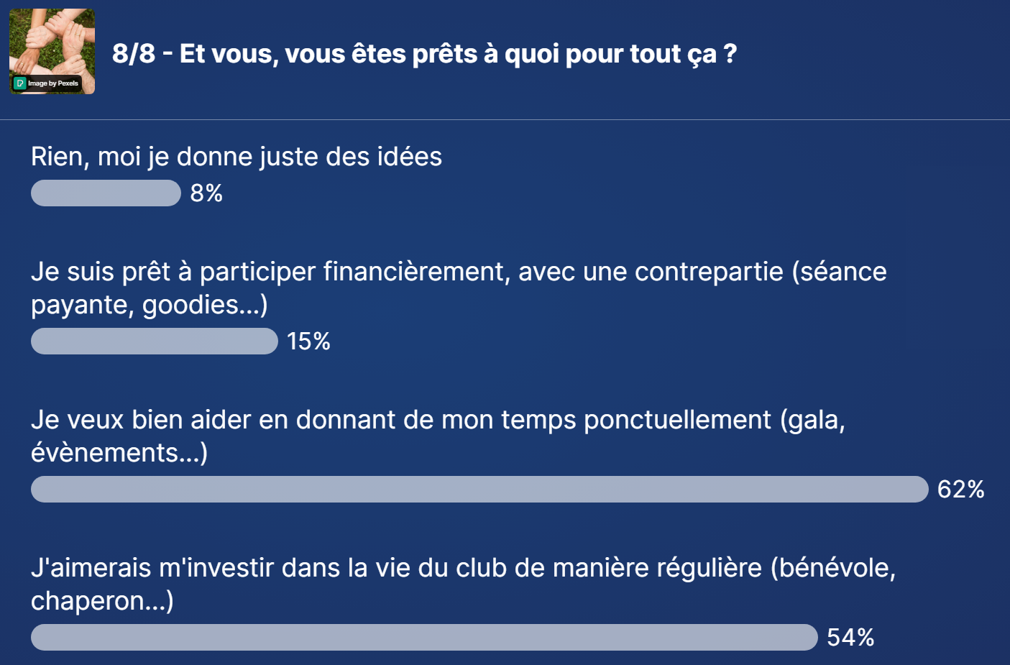This screenshot has height=665, width=1010.
Task: Click the 62% result bar
Action: (479, 489)
